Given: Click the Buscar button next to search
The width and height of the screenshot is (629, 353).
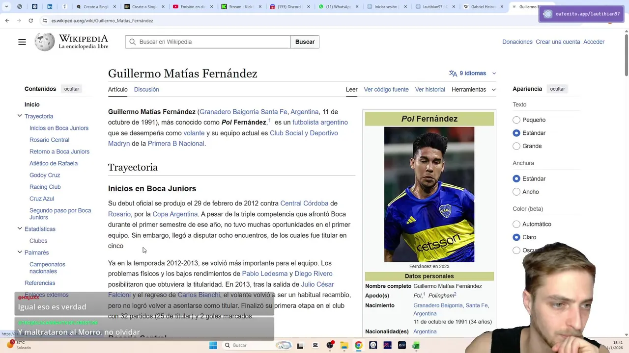Looking at the screenshot, I should 305,42.
